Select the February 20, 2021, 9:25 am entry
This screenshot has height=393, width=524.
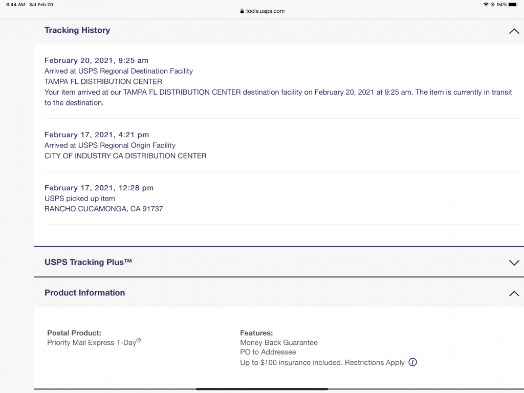(96, 60)
